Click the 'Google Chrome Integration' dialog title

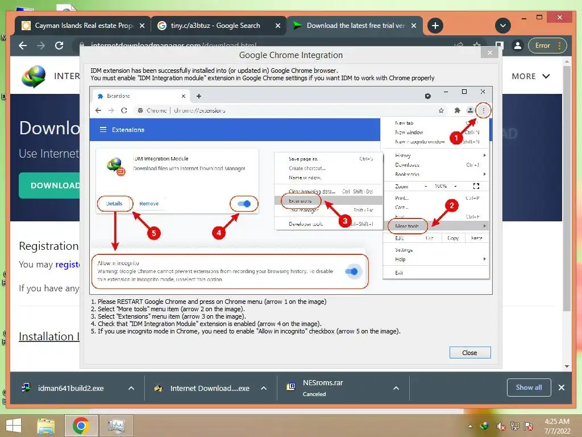290,55
